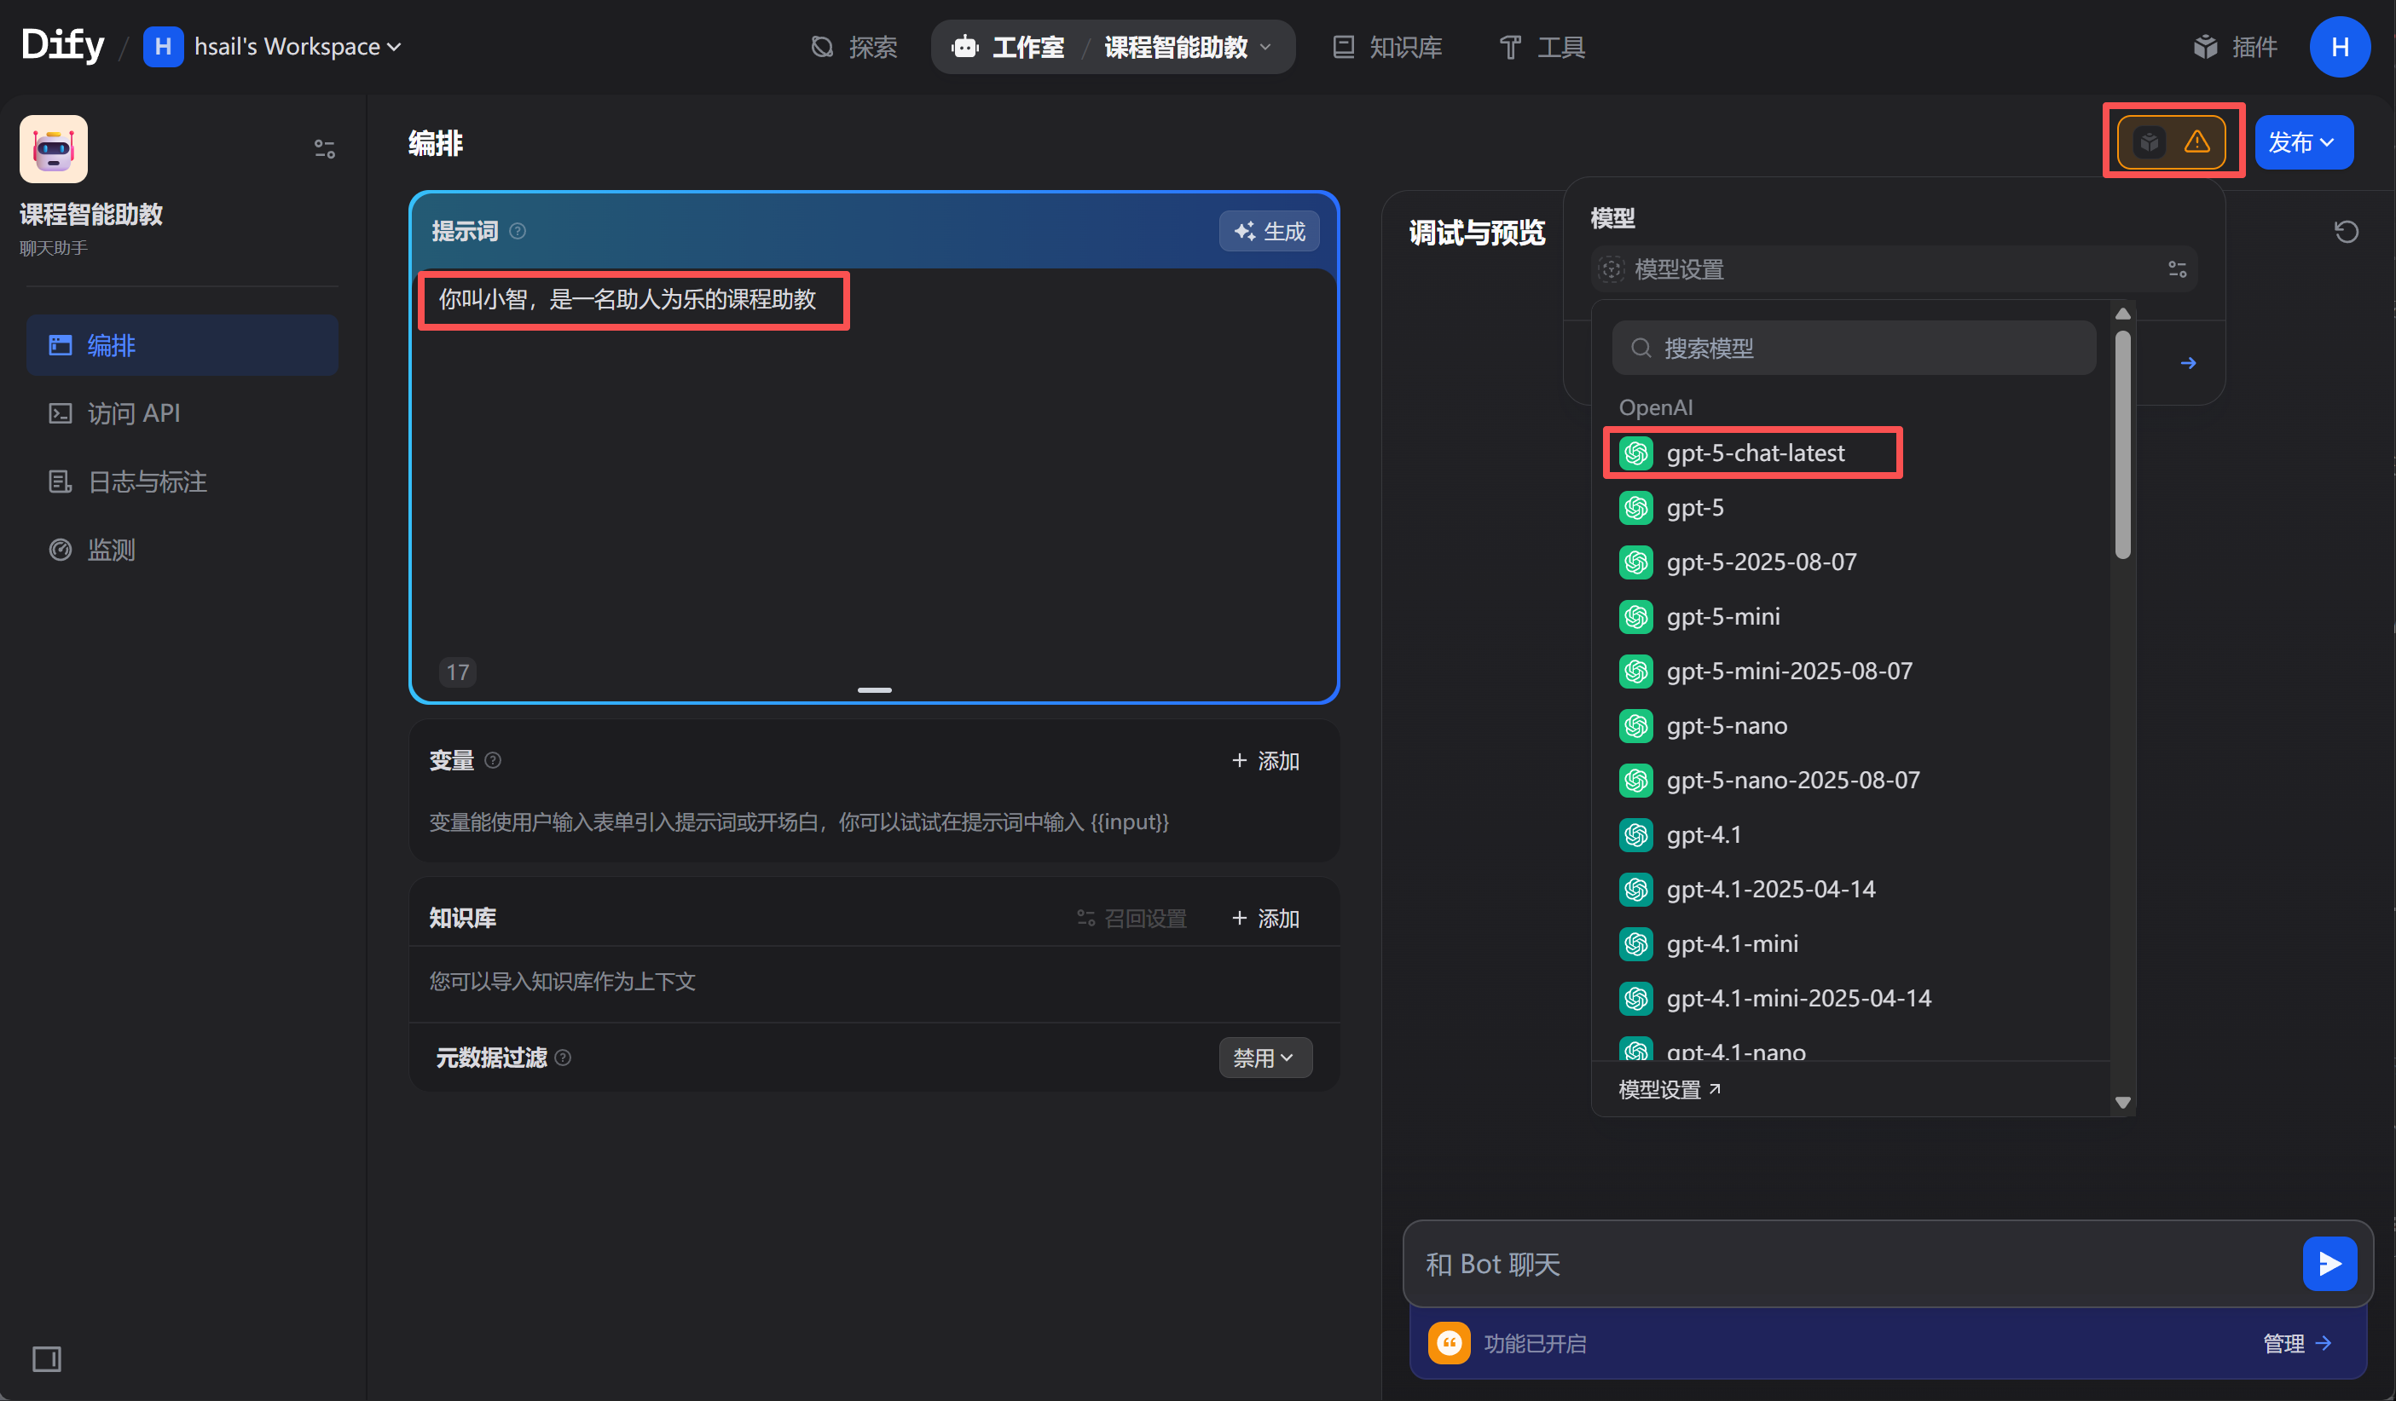Open 日志与标注 in the sidebar
Image resolution: width=2396 pixels, height=1401 pixels.
tap(182, 481)
